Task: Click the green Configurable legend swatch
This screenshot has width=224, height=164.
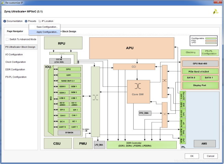Action: coord(211,38)
